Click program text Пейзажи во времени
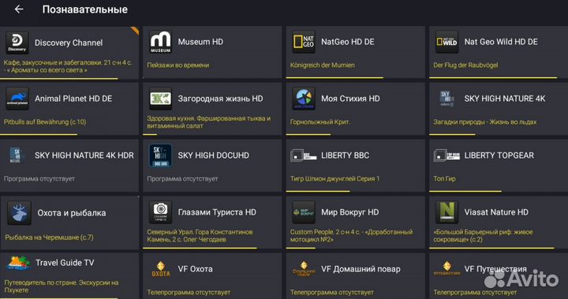Screen dimensions: 568x299 [x=177, y=65]
